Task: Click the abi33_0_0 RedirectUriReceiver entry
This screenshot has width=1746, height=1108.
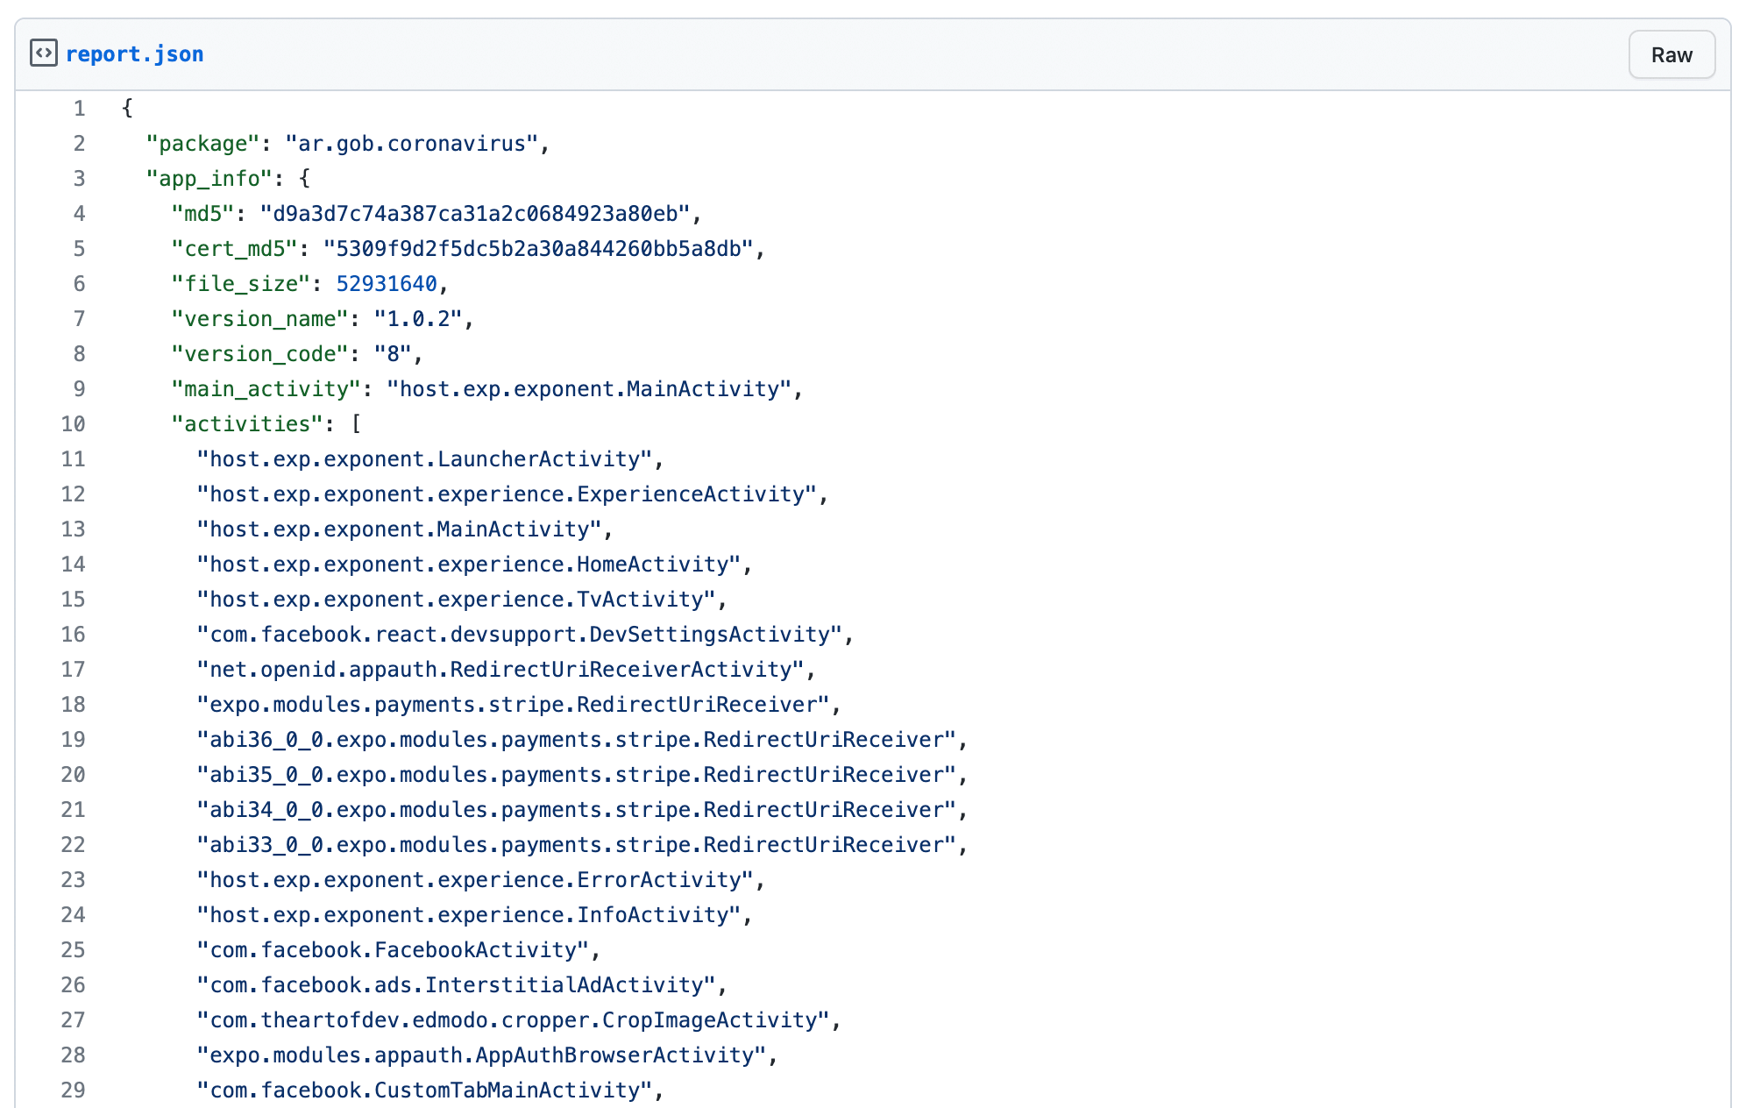Action: pos(577,845)
